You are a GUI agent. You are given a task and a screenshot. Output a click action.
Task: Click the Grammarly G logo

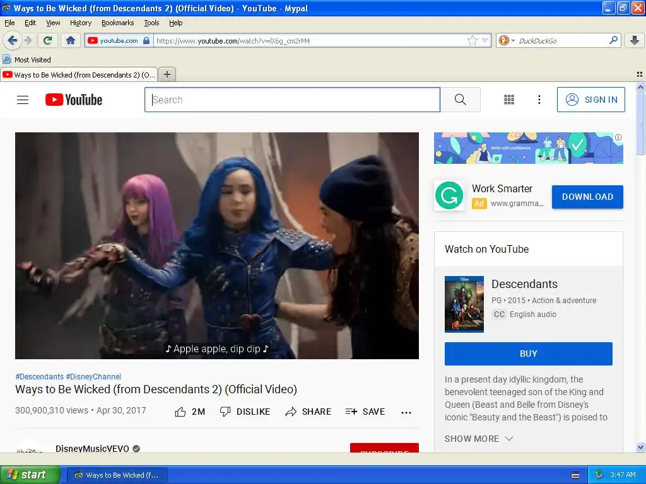pyautogui.click(x=449, y=195)
